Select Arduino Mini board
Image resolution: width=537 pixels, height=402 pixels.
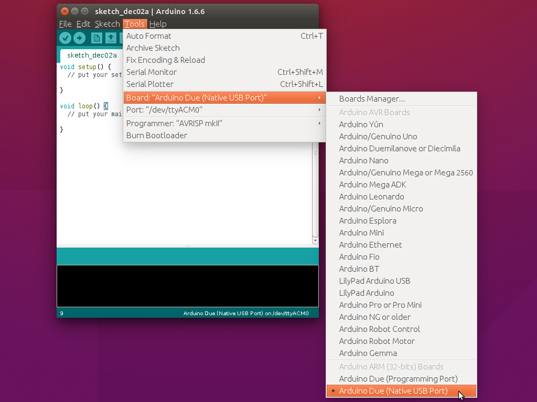[x=401, y=233]
